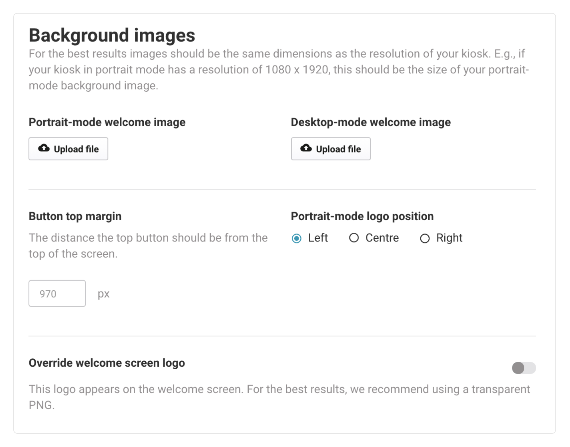Click the "Portrait-mode welcome image" label
The height and width of the screenshot is (447, 570).
(107, 122)
